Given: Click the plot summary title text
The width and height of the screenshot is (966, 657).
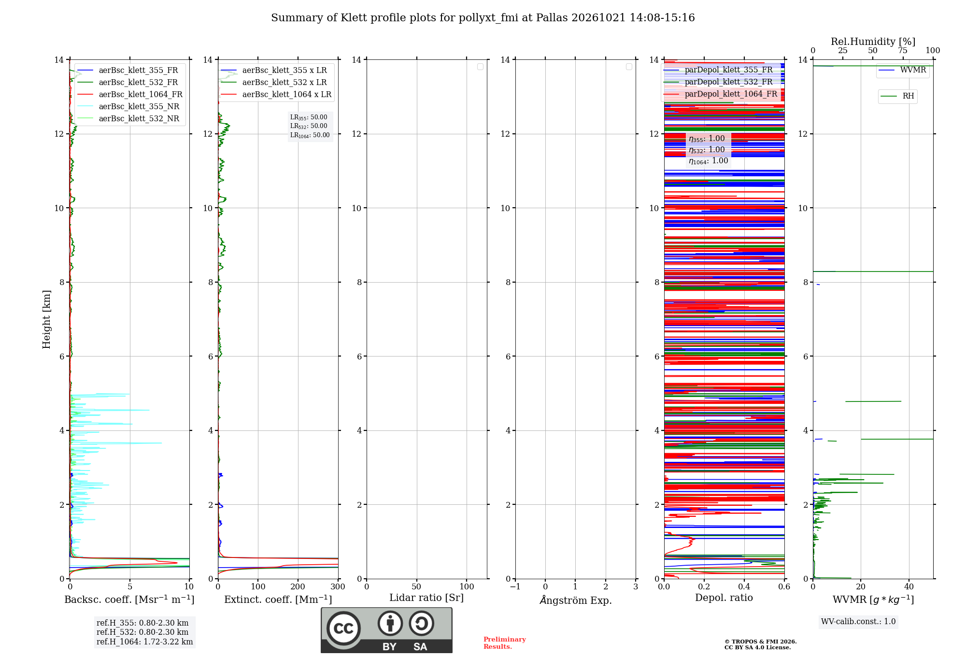Looking at the screenshot, I should click(x=483, y=18).
